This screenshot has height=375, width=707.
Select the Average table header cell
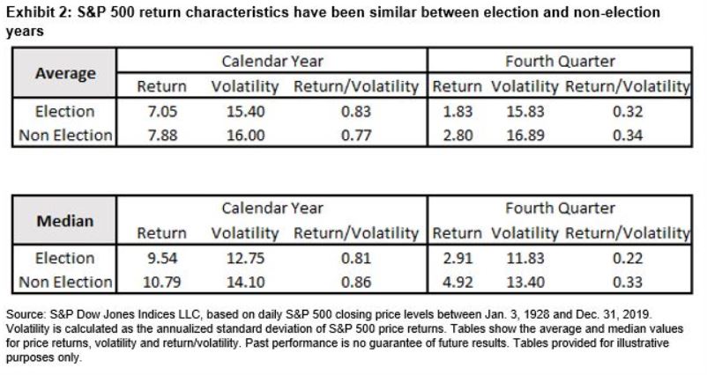point(64,73)
